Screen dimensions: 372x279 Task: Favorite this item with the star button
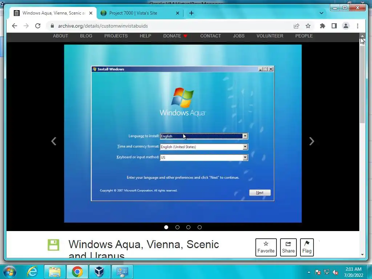click(266, 247)
